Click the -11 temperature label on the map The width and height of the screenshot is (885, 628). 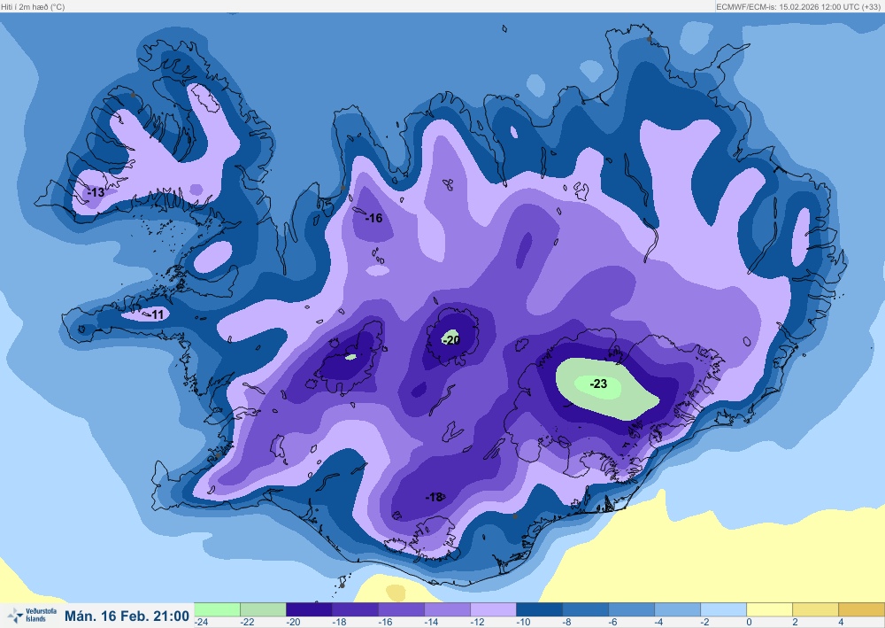[155, 314]
